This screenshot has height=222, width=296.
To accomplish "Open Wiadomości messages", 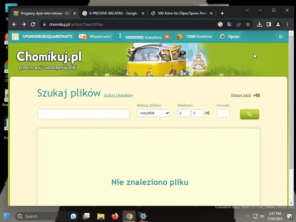I will 101,36.
